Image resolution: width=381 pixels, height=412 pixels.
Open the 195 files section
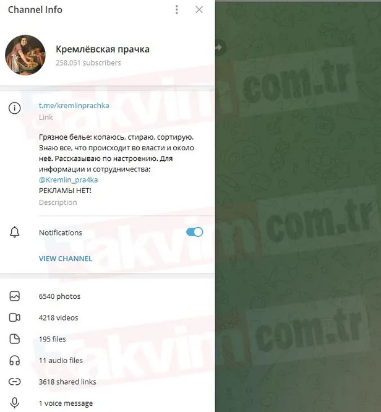click(x=107, y=339)
